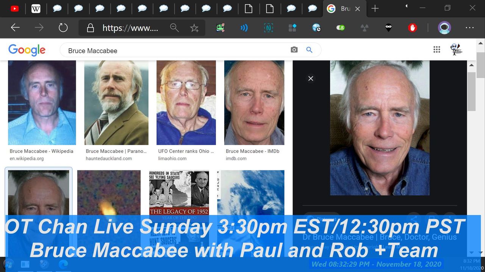
Task: Open the browser profile avatar
Action: pos(444,28)
